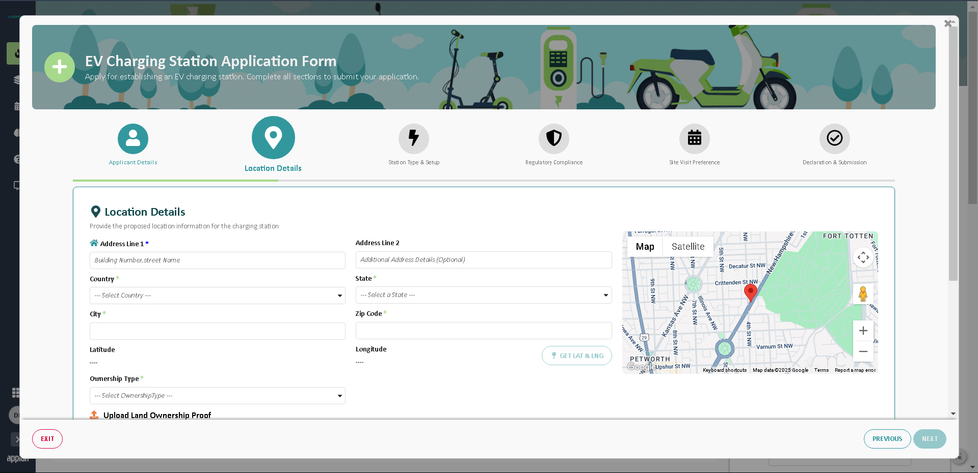Image resolution: width=978 pixels, height=473 pixels.
Task: Click the red EXIT button
Action: tap(47, 439)
